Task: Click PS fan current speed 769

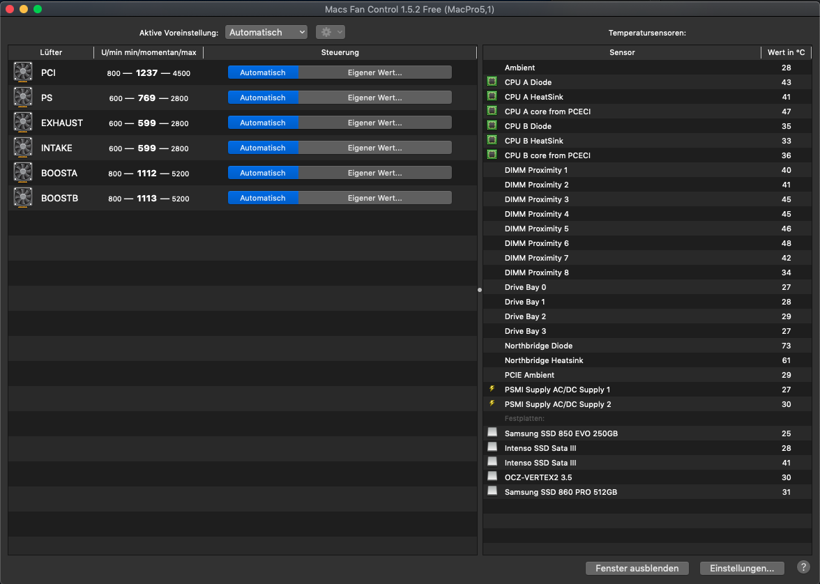Action: tap(146, 98)
